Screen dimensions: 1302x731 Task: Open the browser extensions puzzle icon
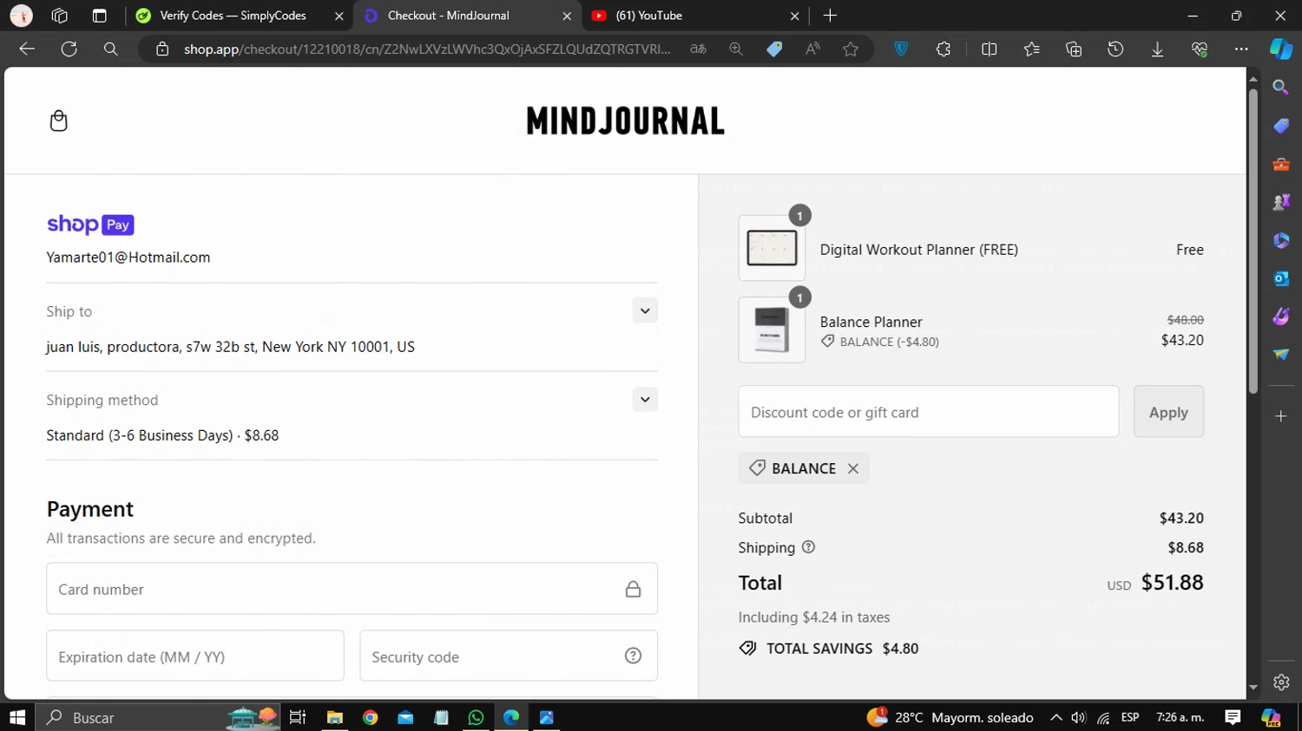click(x=944, y=49)
